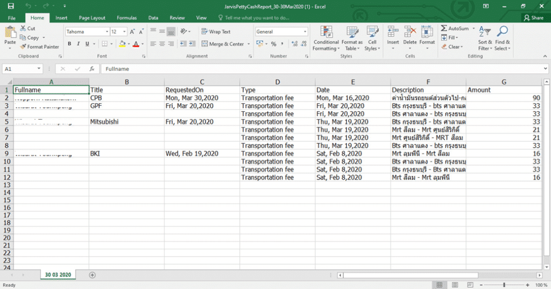Toggle Bold formatting

point(70,44)
